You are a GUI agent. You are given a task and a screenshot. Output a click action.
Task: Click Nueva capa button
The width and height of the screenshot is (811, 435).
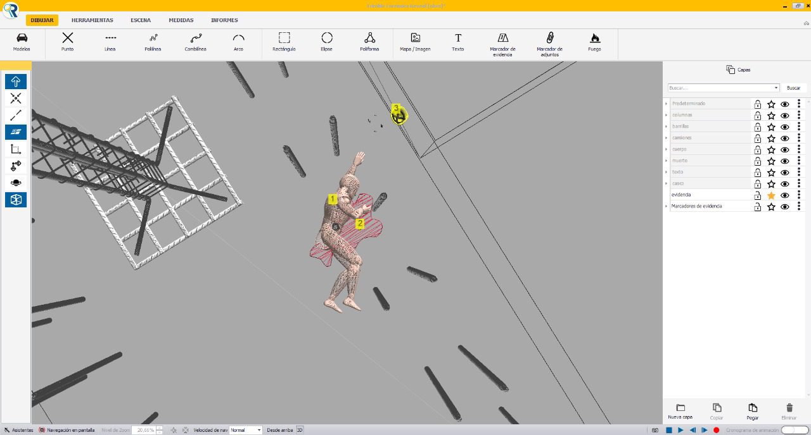click(680, 412)
